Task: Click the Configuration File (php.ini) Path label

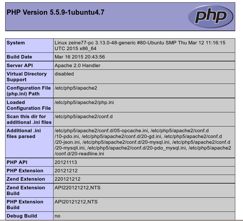Action: (28, 91)
